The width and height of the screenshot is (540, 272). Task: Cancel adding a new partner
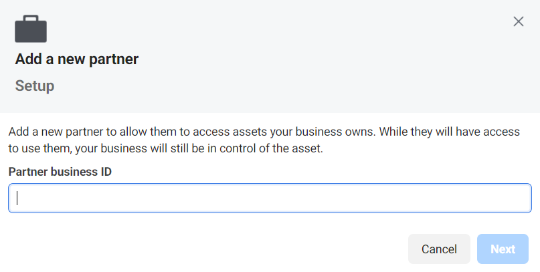coord(439,249)
